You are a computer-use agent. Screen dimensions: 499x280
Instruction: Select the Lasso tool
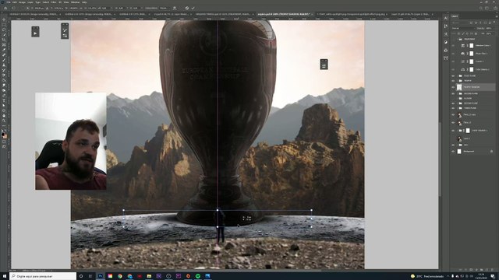(4, 30)
